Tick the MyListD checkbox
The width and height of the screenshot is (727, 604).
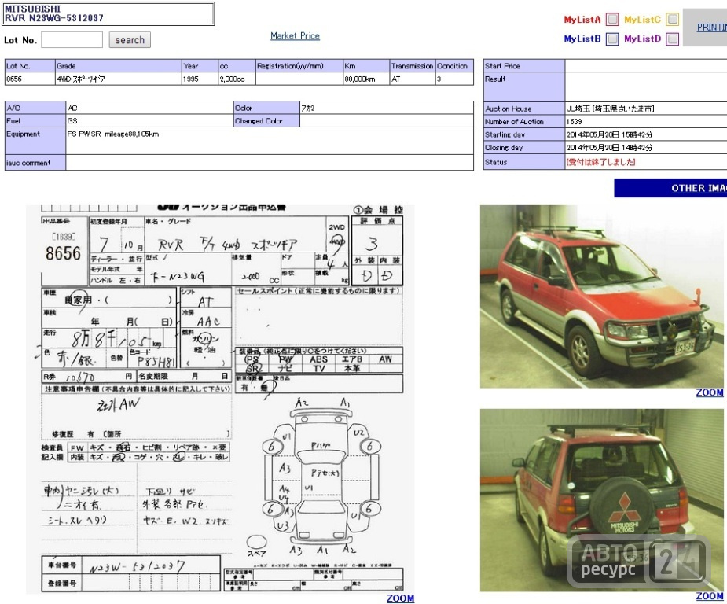(672, 39)
